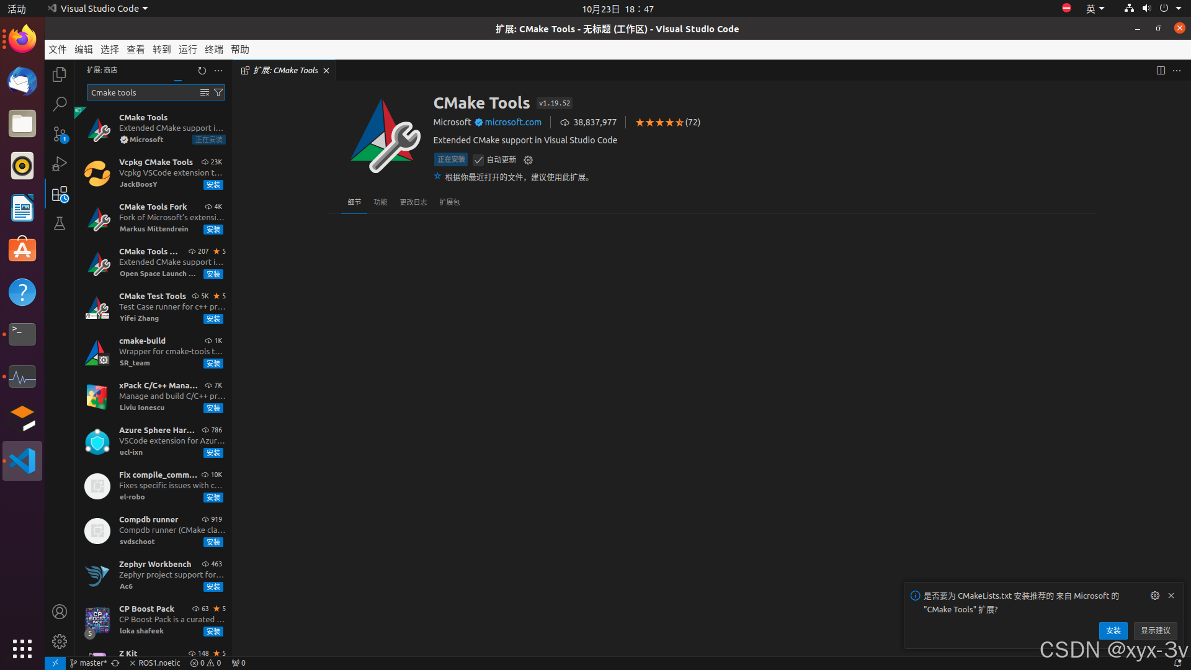Close the CMake Tools extension tab
Image resolution: width=1191 pixels, height=670 pixels.
[326, 71]
